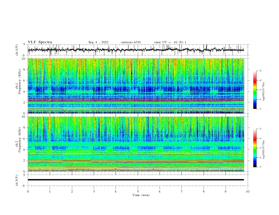The height and width of the screenshot is (215, 279).
Task: Click the "Time (min)" axis label
Action: [x=141, y=195]
